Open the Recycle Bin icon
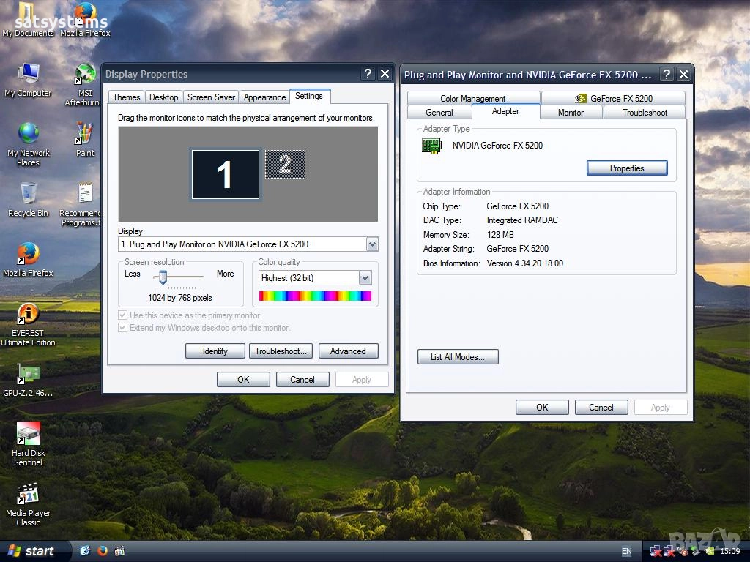This screenshot has width=750, height=562. click(x=28, y=195)
